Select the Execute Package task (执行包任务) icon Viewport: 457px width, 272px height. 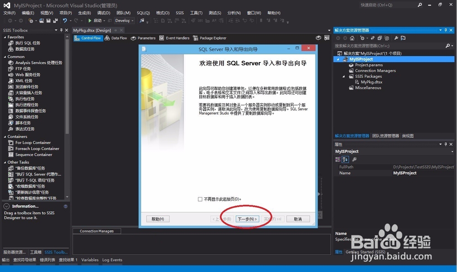coord(11,99)
